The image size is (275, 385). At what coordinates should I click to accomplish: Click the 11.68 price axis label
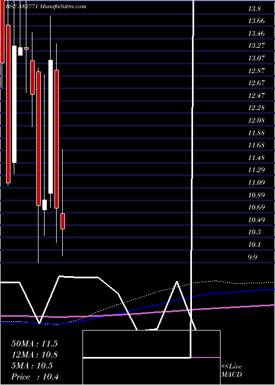click(x=256, y=145)
